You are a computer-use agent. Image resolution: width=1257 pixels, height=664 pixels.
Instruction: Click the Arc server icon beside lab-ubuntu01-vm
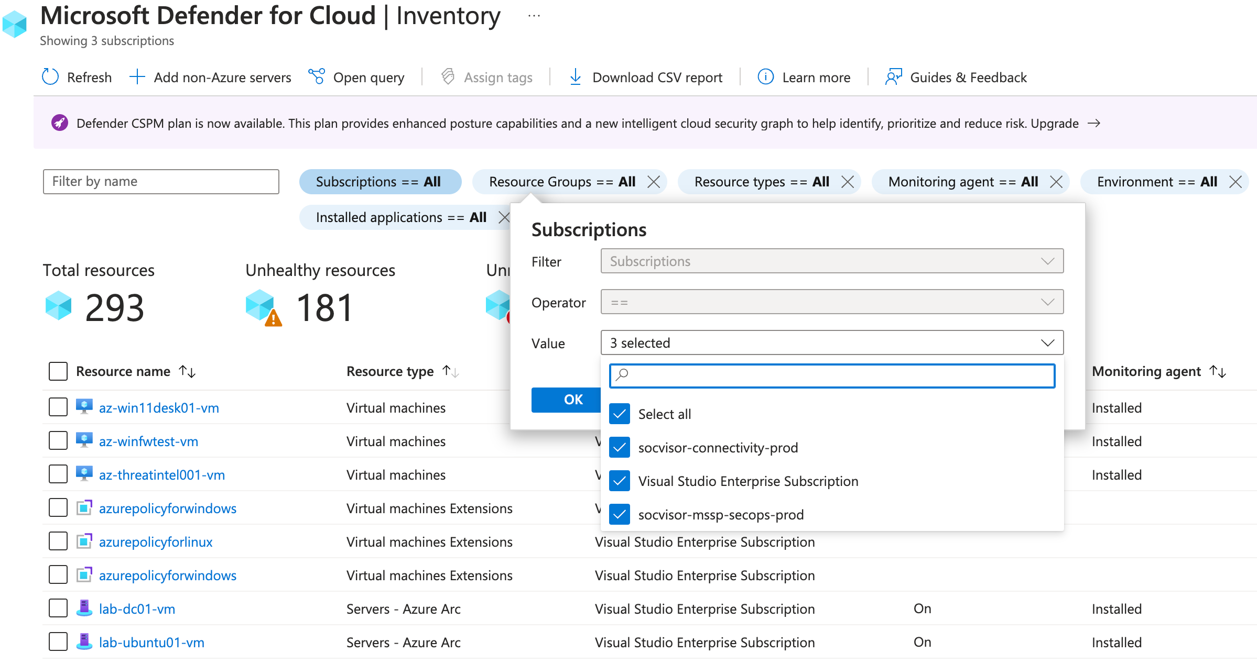[84, 641]
